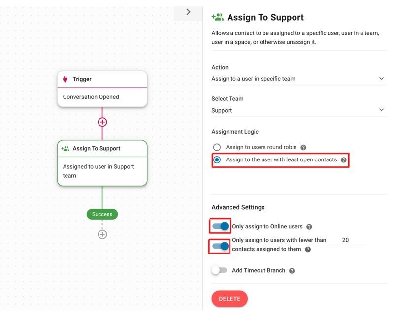Screen dimensions: 394x317
Task: Open the Select Team dropdown
Action: [x=297, y=110]
